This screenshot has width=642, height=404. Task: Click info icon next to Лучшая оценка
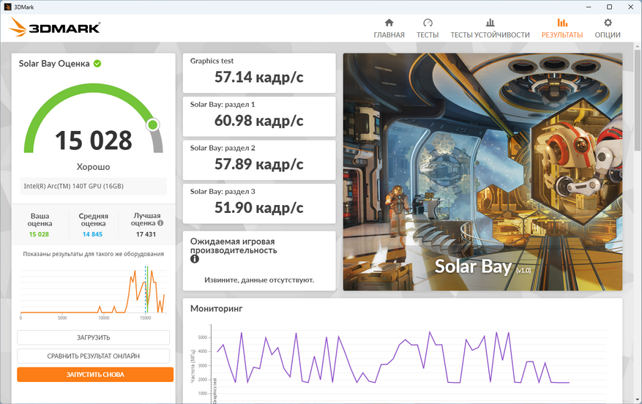tap(160, 223)
